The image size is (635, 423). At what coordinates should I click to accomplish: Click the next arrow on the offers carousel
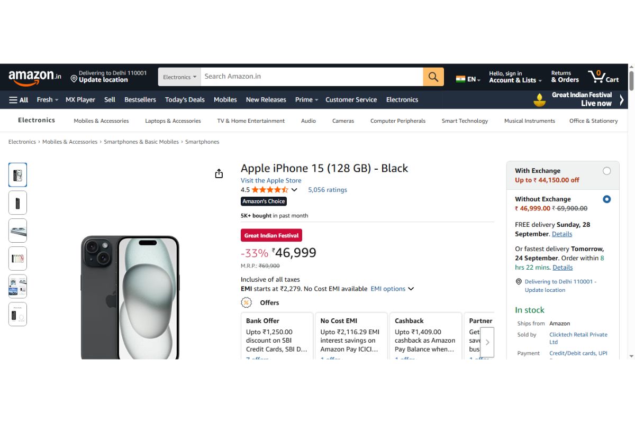(487, 342)
